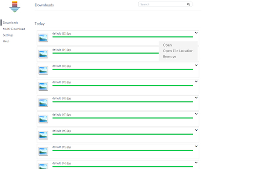
Task: Click the file name default (21).jpg
Action: coord(62,50)
